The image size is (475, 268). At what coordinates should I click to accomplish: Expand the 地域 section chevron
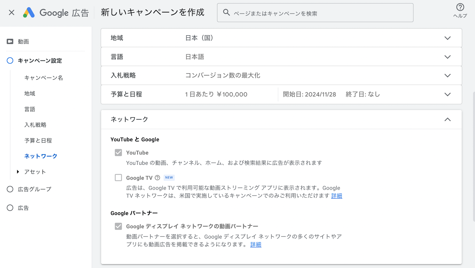[x=447, y=38]
